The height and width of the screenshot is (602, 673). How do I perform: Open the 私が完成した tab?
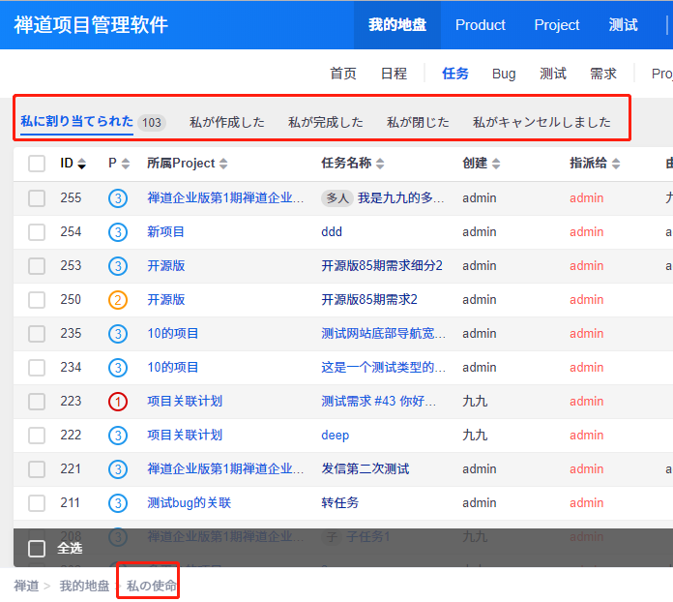click(x=326, y=122)
